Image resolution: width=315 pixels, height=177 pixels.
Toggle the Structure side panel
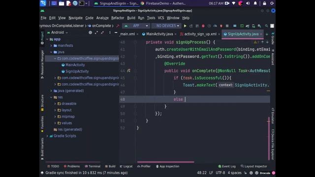click(x=42, y=103)
